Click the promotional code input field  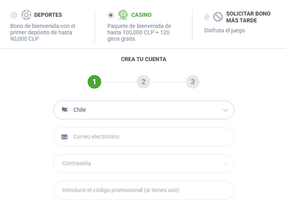tap(143, 190)
